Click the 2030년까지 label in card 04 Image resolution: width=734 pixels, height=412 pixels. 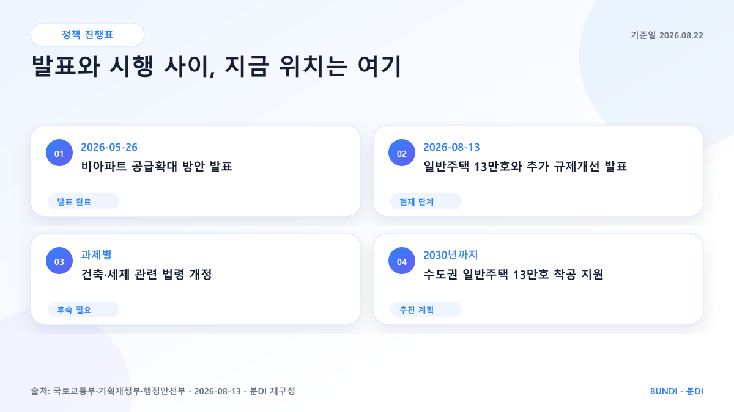click(x=451, y=255)
